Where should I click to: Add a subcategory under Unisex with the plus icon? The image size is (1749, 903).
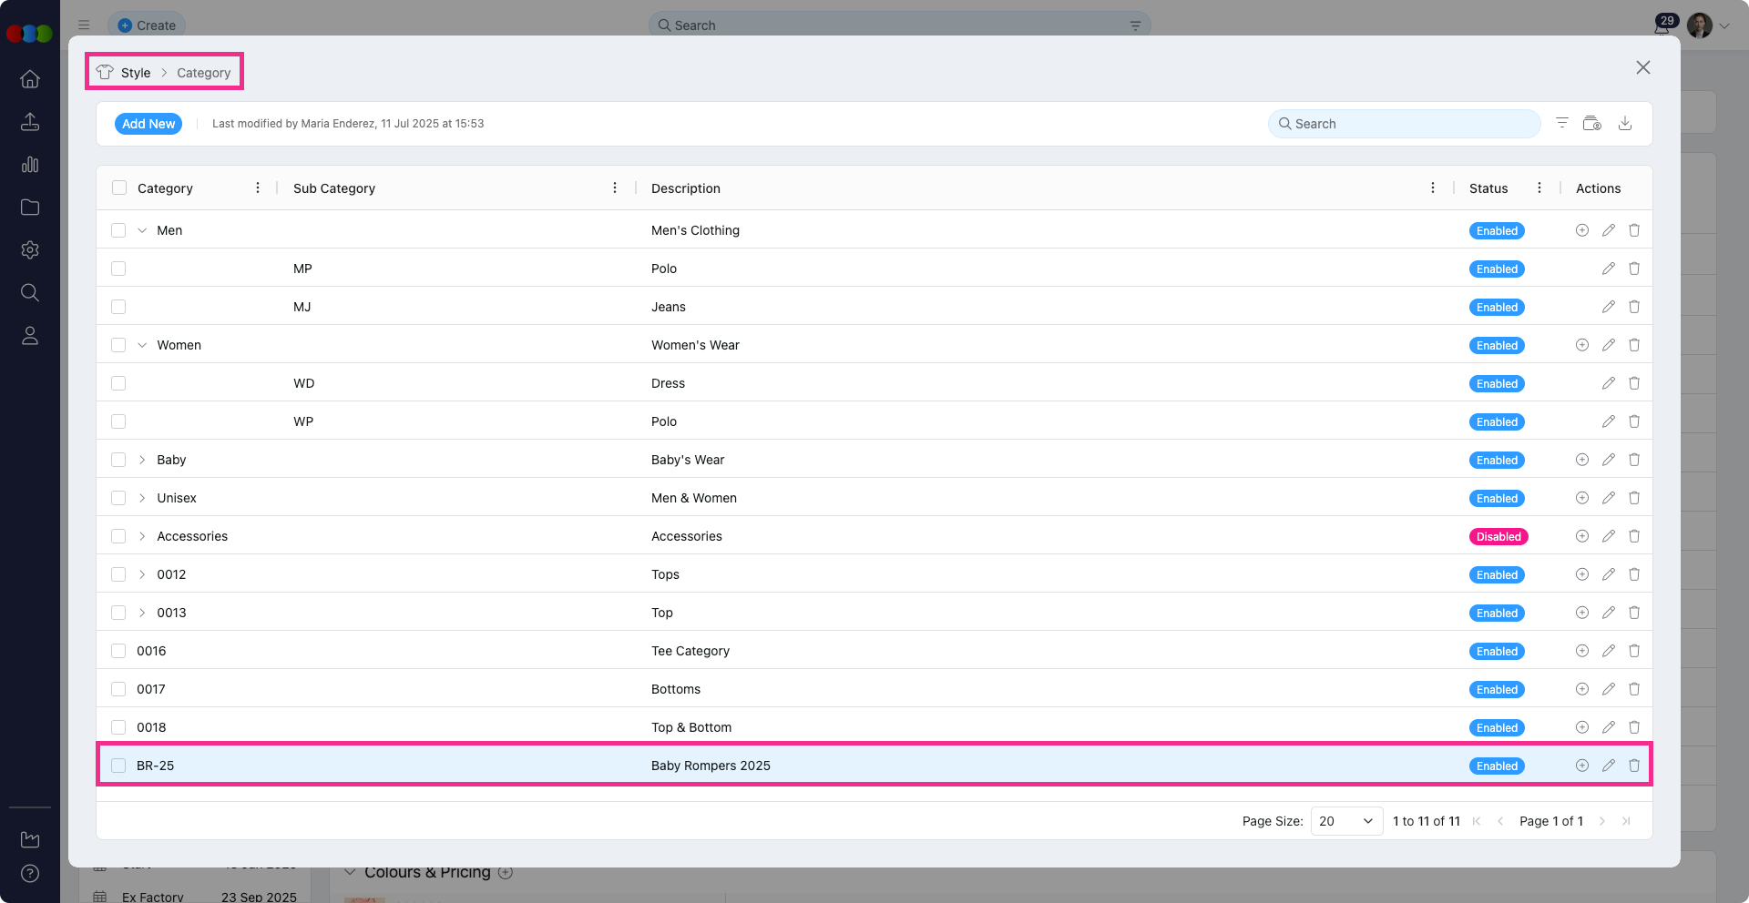coord(1581,498)
